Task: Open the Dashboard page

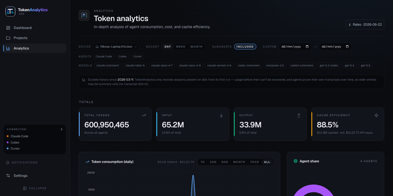Action: [x=35, y=28]
